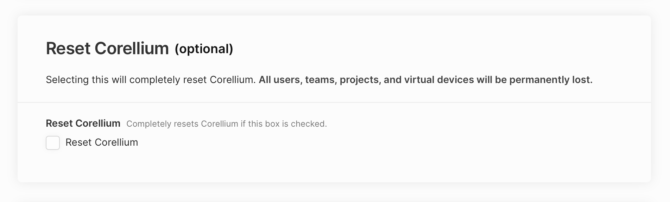670x202 pixels.
Task: Click the bold Reset Corellium field label
Action: point(83,124)
